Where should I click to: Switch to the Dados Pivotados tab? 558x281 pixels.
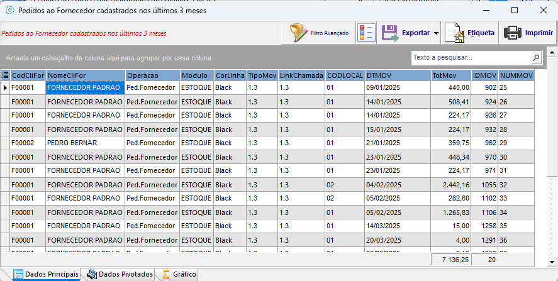120,275
